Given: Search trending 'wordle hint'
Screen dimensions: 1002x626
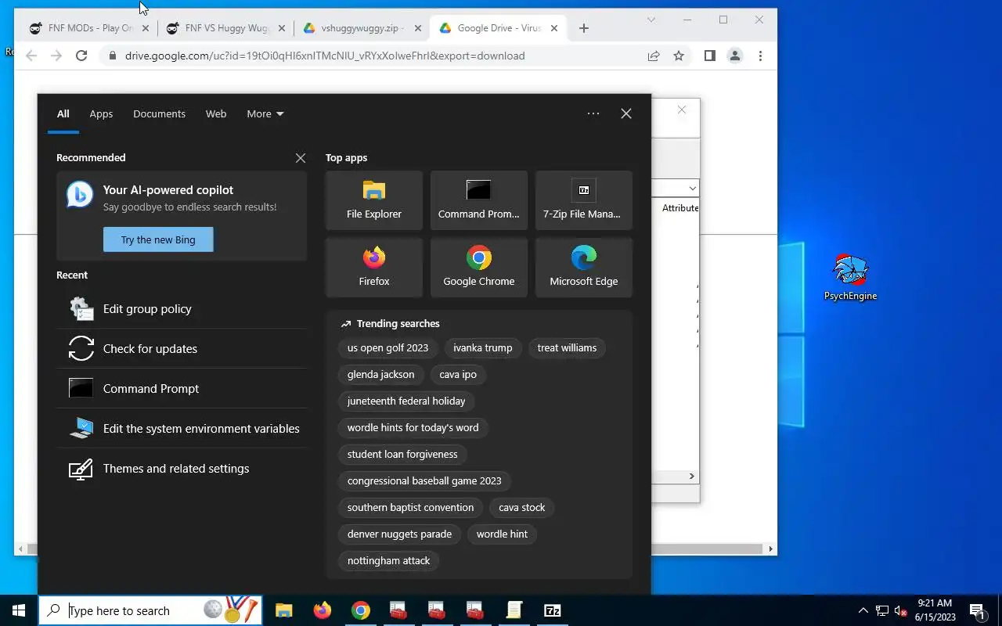Looking at the screenshot, I should 503,534.
